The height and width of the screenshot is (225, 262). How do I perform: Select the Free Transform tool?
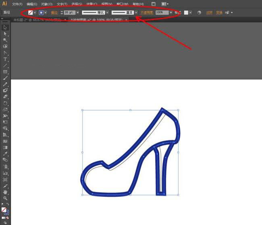tap(5, 122)
